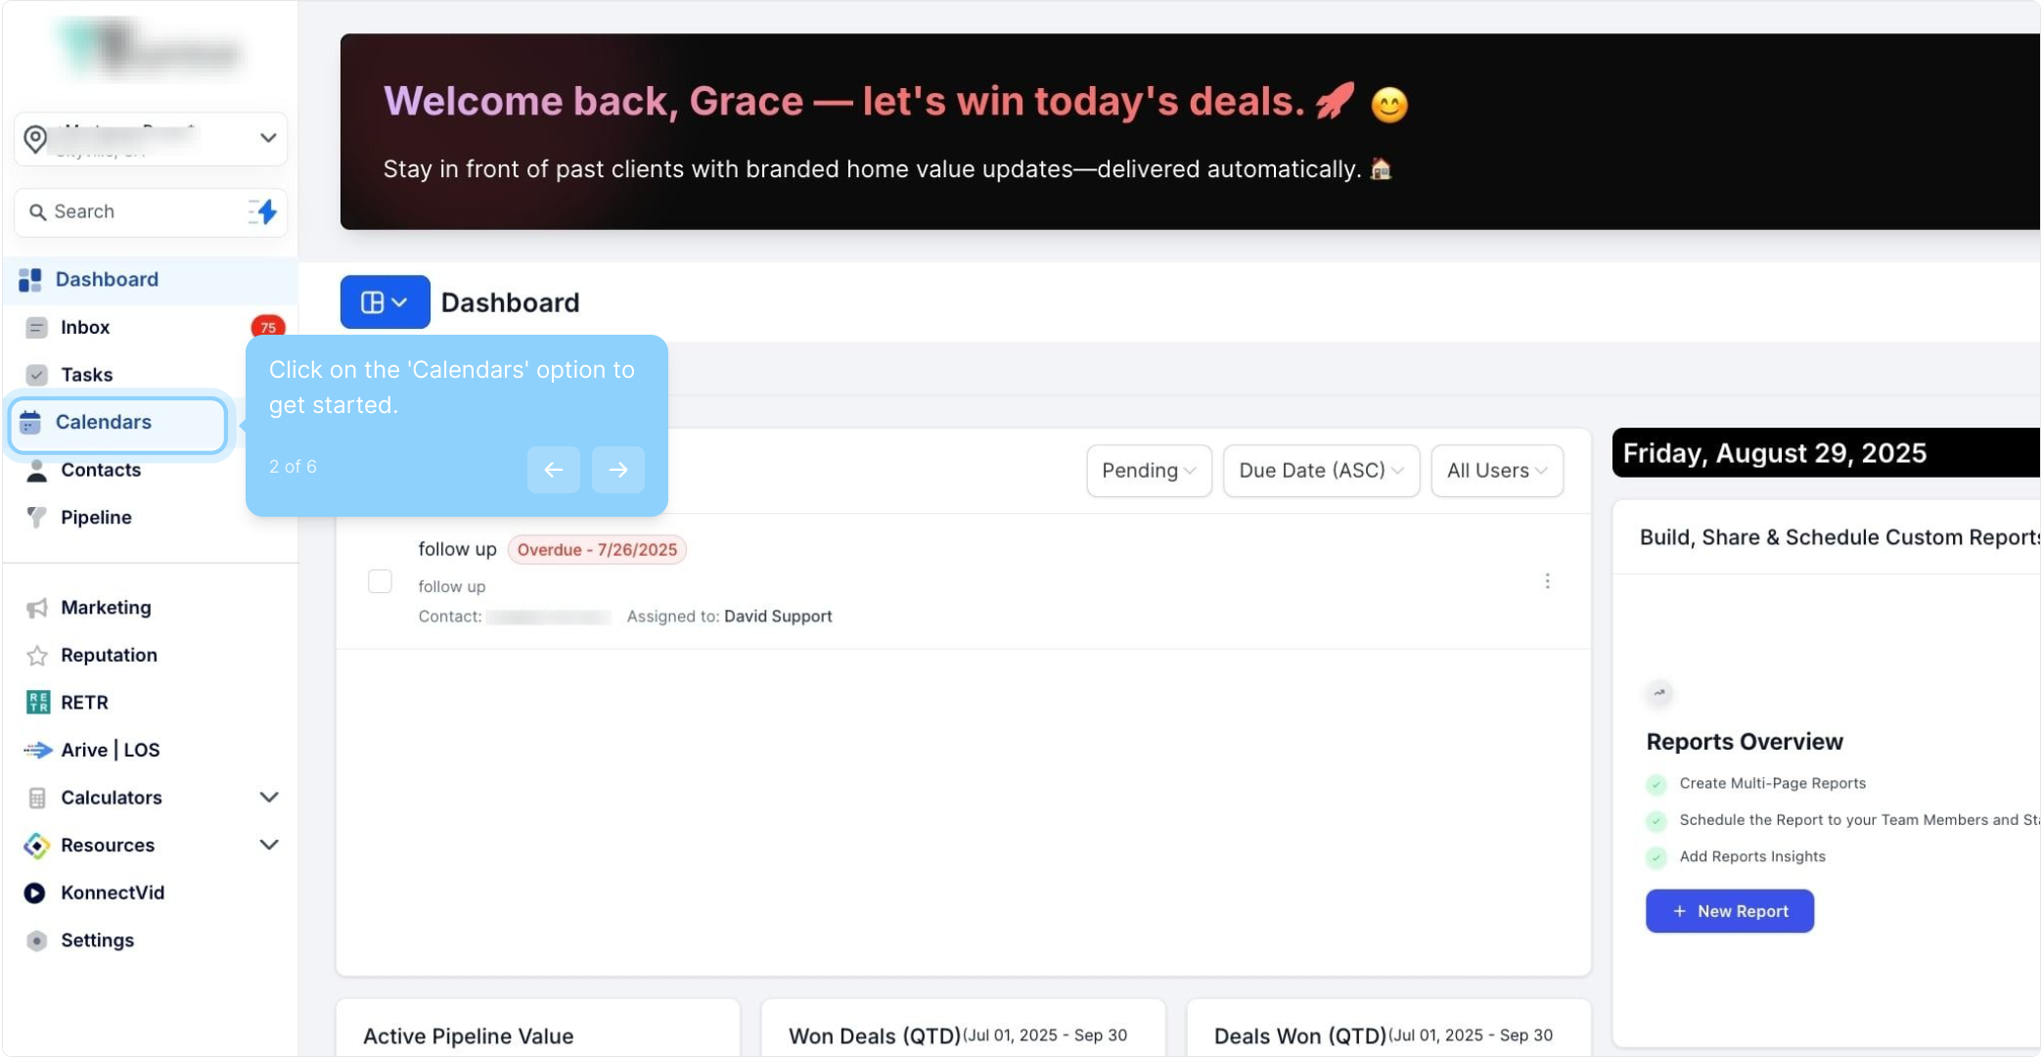This screenshot has width=2043, height=1057.
Task: Click the lightning bolt quick-action icon
Action: tap(264, 211)
